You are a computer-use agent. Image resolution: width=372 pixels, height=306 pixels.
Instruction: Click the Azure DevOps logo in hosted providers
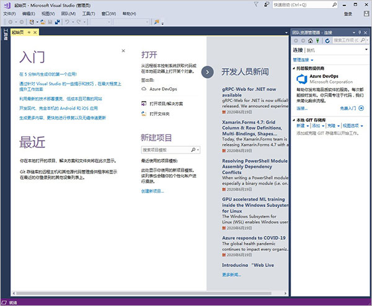(302, 79)
